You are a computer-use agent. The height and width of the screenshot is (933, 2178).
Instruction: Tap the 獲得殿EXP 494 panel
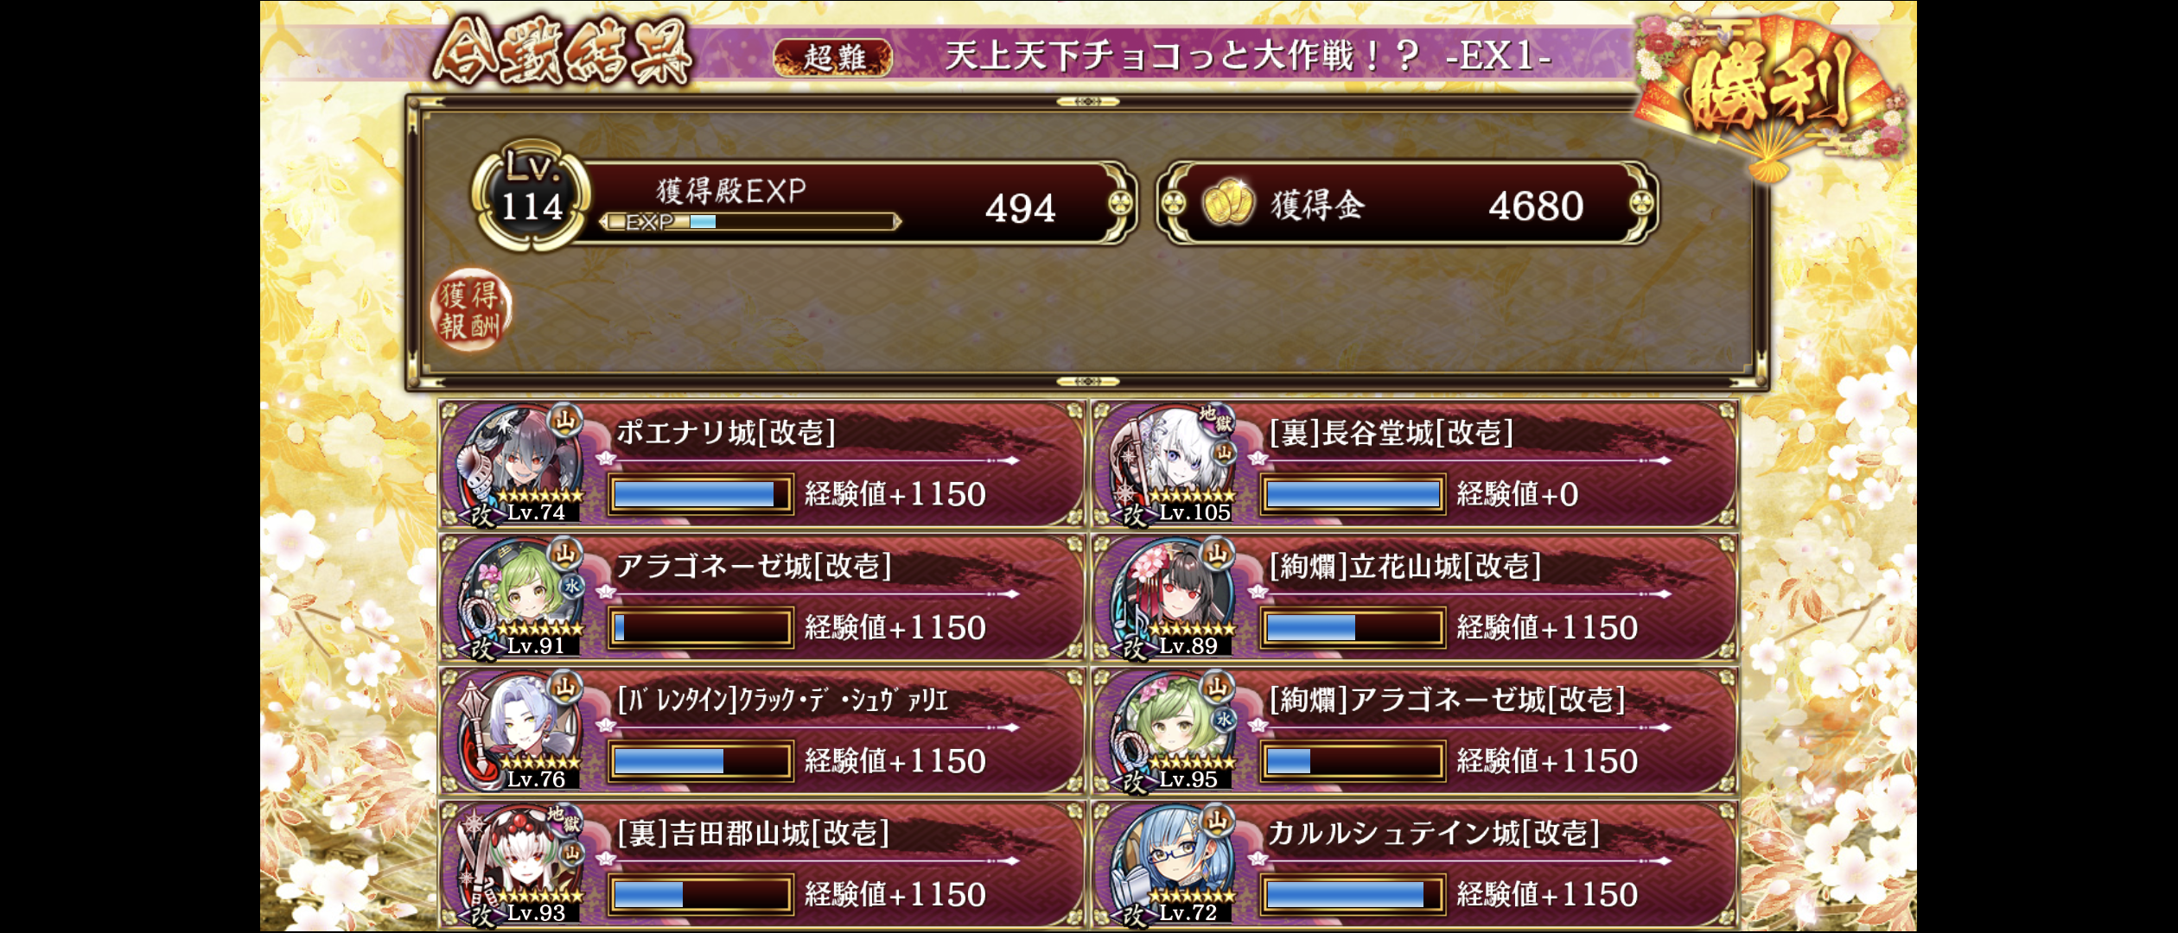851,203
